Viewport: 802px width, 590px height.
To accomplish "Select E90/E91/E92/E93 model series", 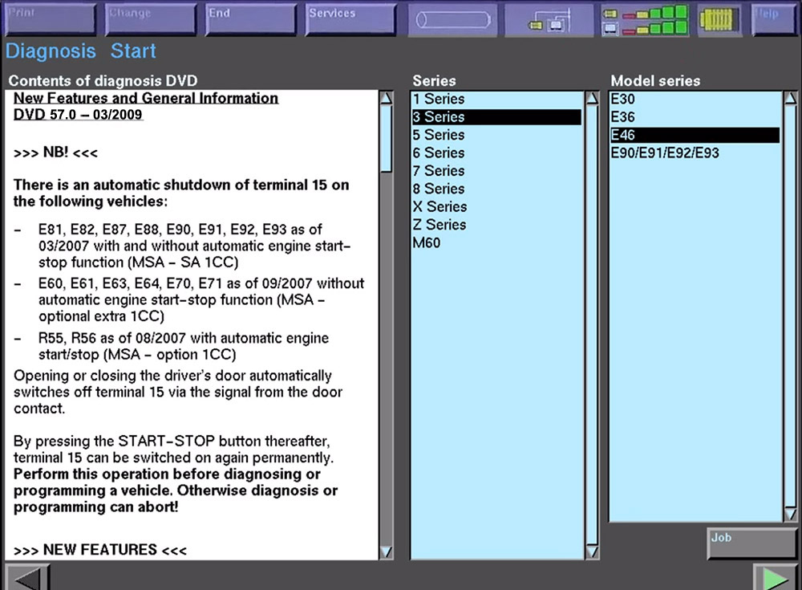I will click(695, 153).
